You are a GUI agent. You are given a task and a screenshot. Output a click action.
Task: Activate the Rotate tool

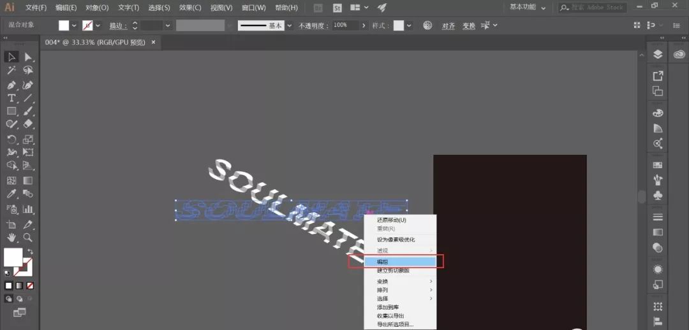[11, 139]
